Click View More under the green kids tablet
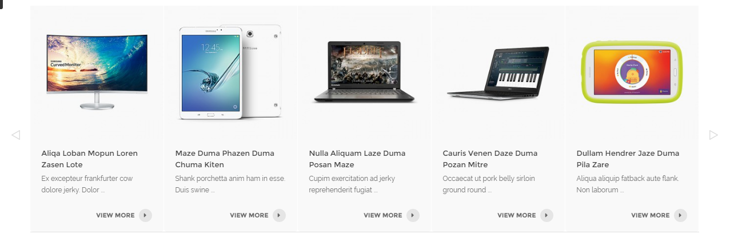730x238 pixels. [x=651, y=216]
